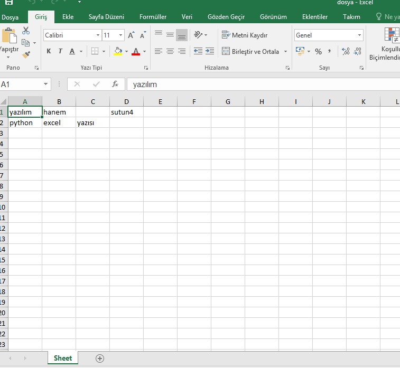This screenshot has width=400, height=368.
Task: Apply red font color A
Action: click(x=136, y=51)
